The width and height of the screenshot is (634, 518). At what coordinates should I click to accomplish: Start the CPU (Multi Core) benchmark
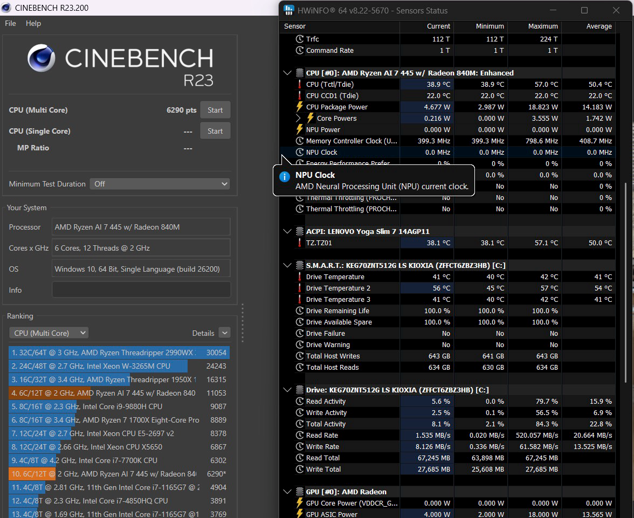215,110
